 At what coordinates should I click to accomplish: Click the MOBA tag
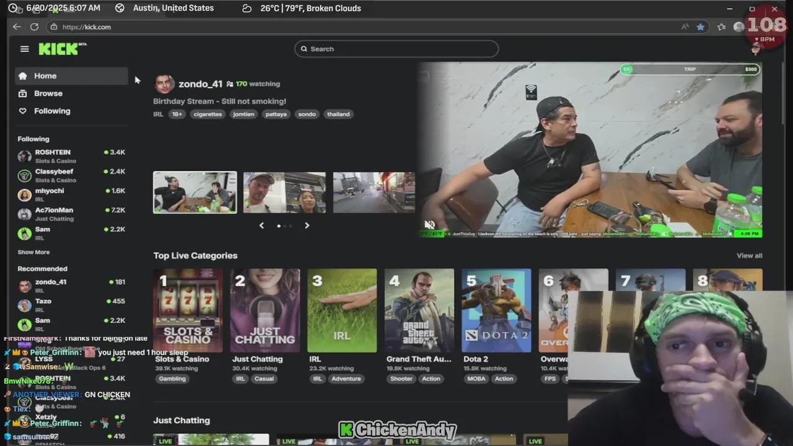(476, 378)
